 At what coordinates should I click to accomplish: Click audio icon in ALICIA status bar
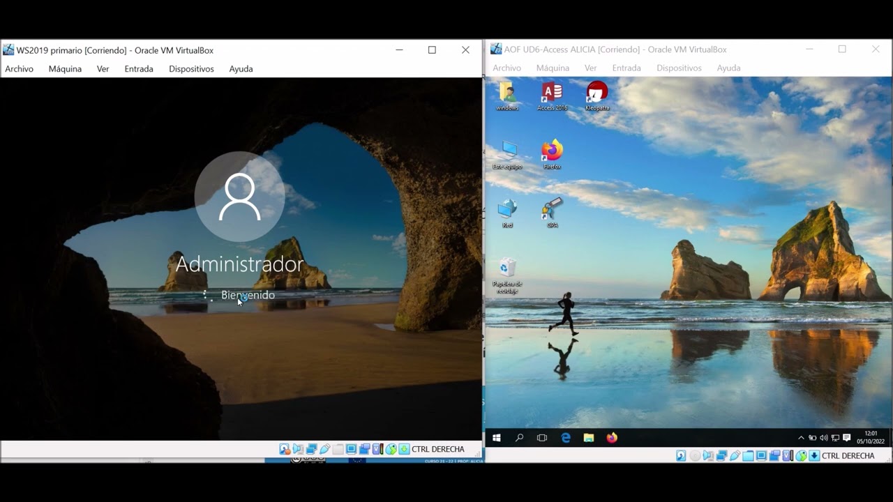[708, 455]
